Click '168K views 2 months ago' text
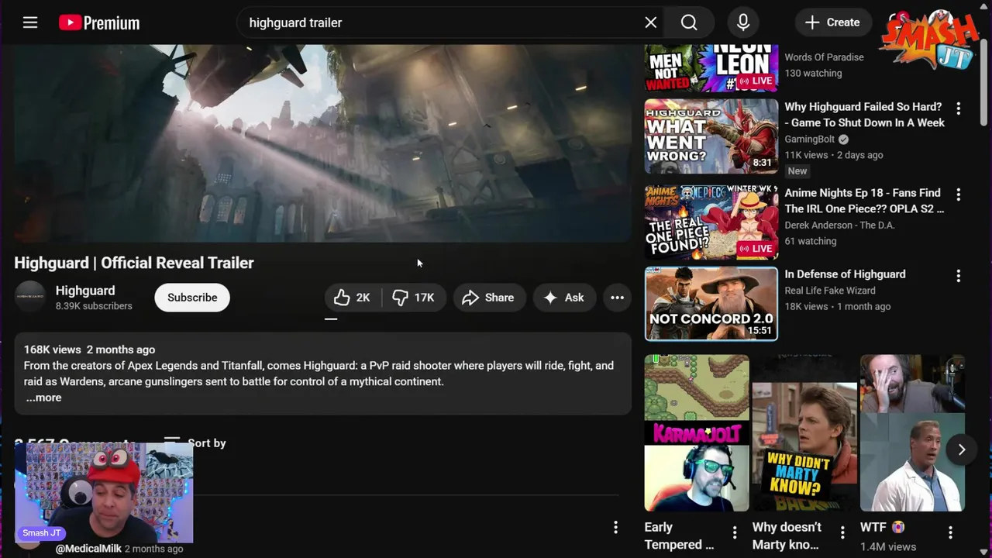 89,350
